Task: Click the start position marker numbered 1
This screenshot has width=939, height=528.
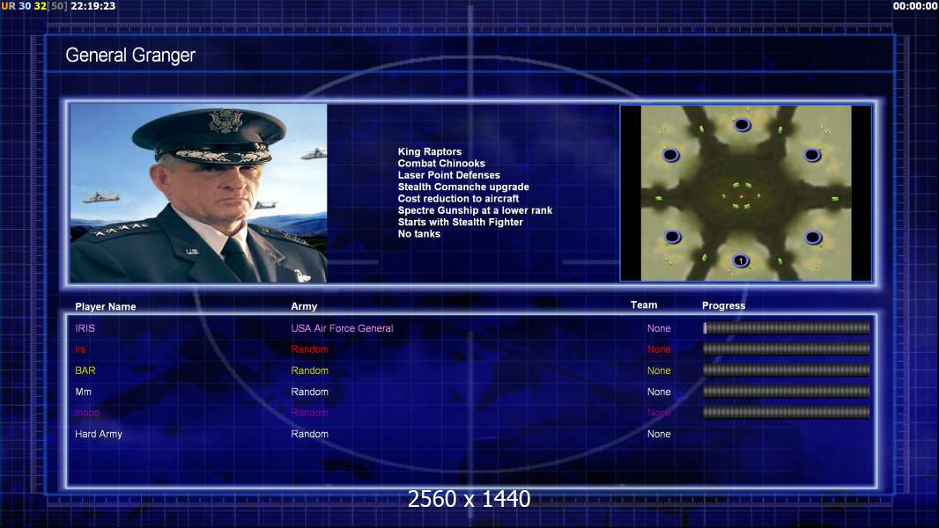Action: point(741,260)
